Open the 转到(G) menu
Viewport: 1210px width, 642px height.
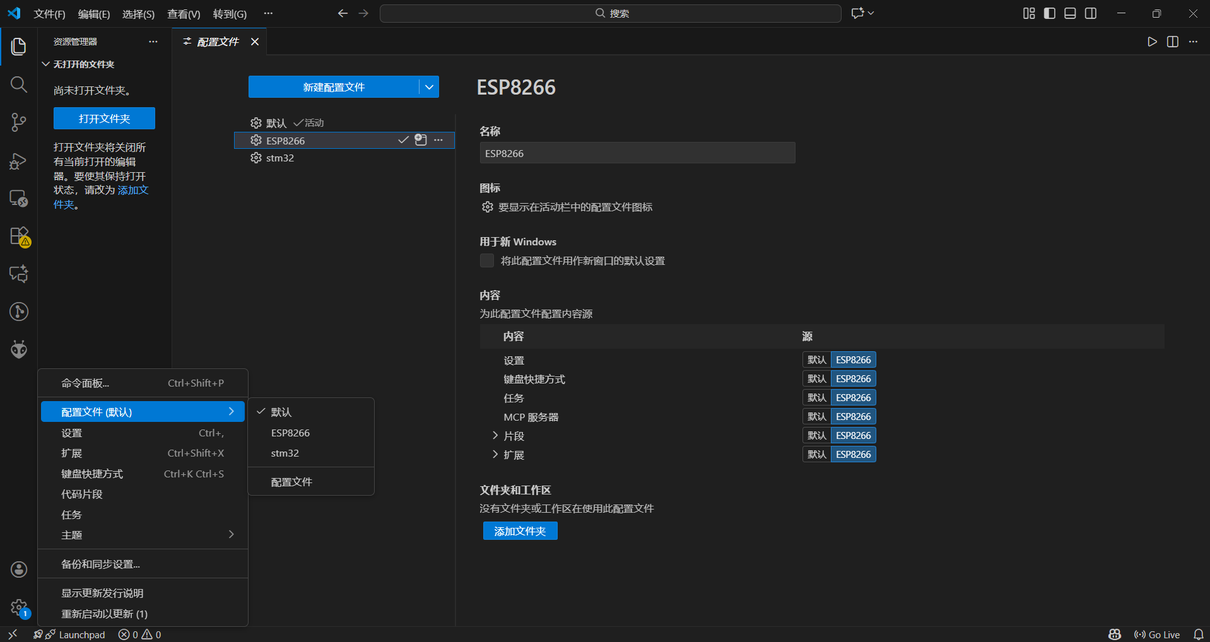(x=230, y=13)
